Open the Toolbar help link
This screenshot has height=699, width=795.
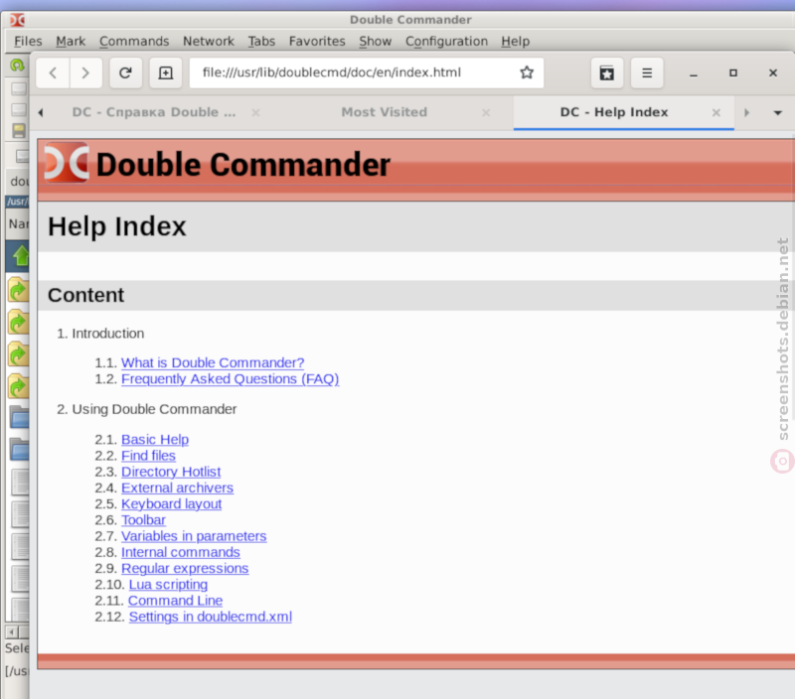tap(143, 520)
